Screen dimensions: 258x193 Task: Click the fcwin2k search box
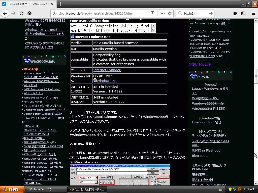coord(195,13)
